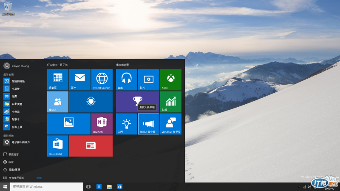Open Task View from the taskbar
The image size is (340, 191).
88,187
